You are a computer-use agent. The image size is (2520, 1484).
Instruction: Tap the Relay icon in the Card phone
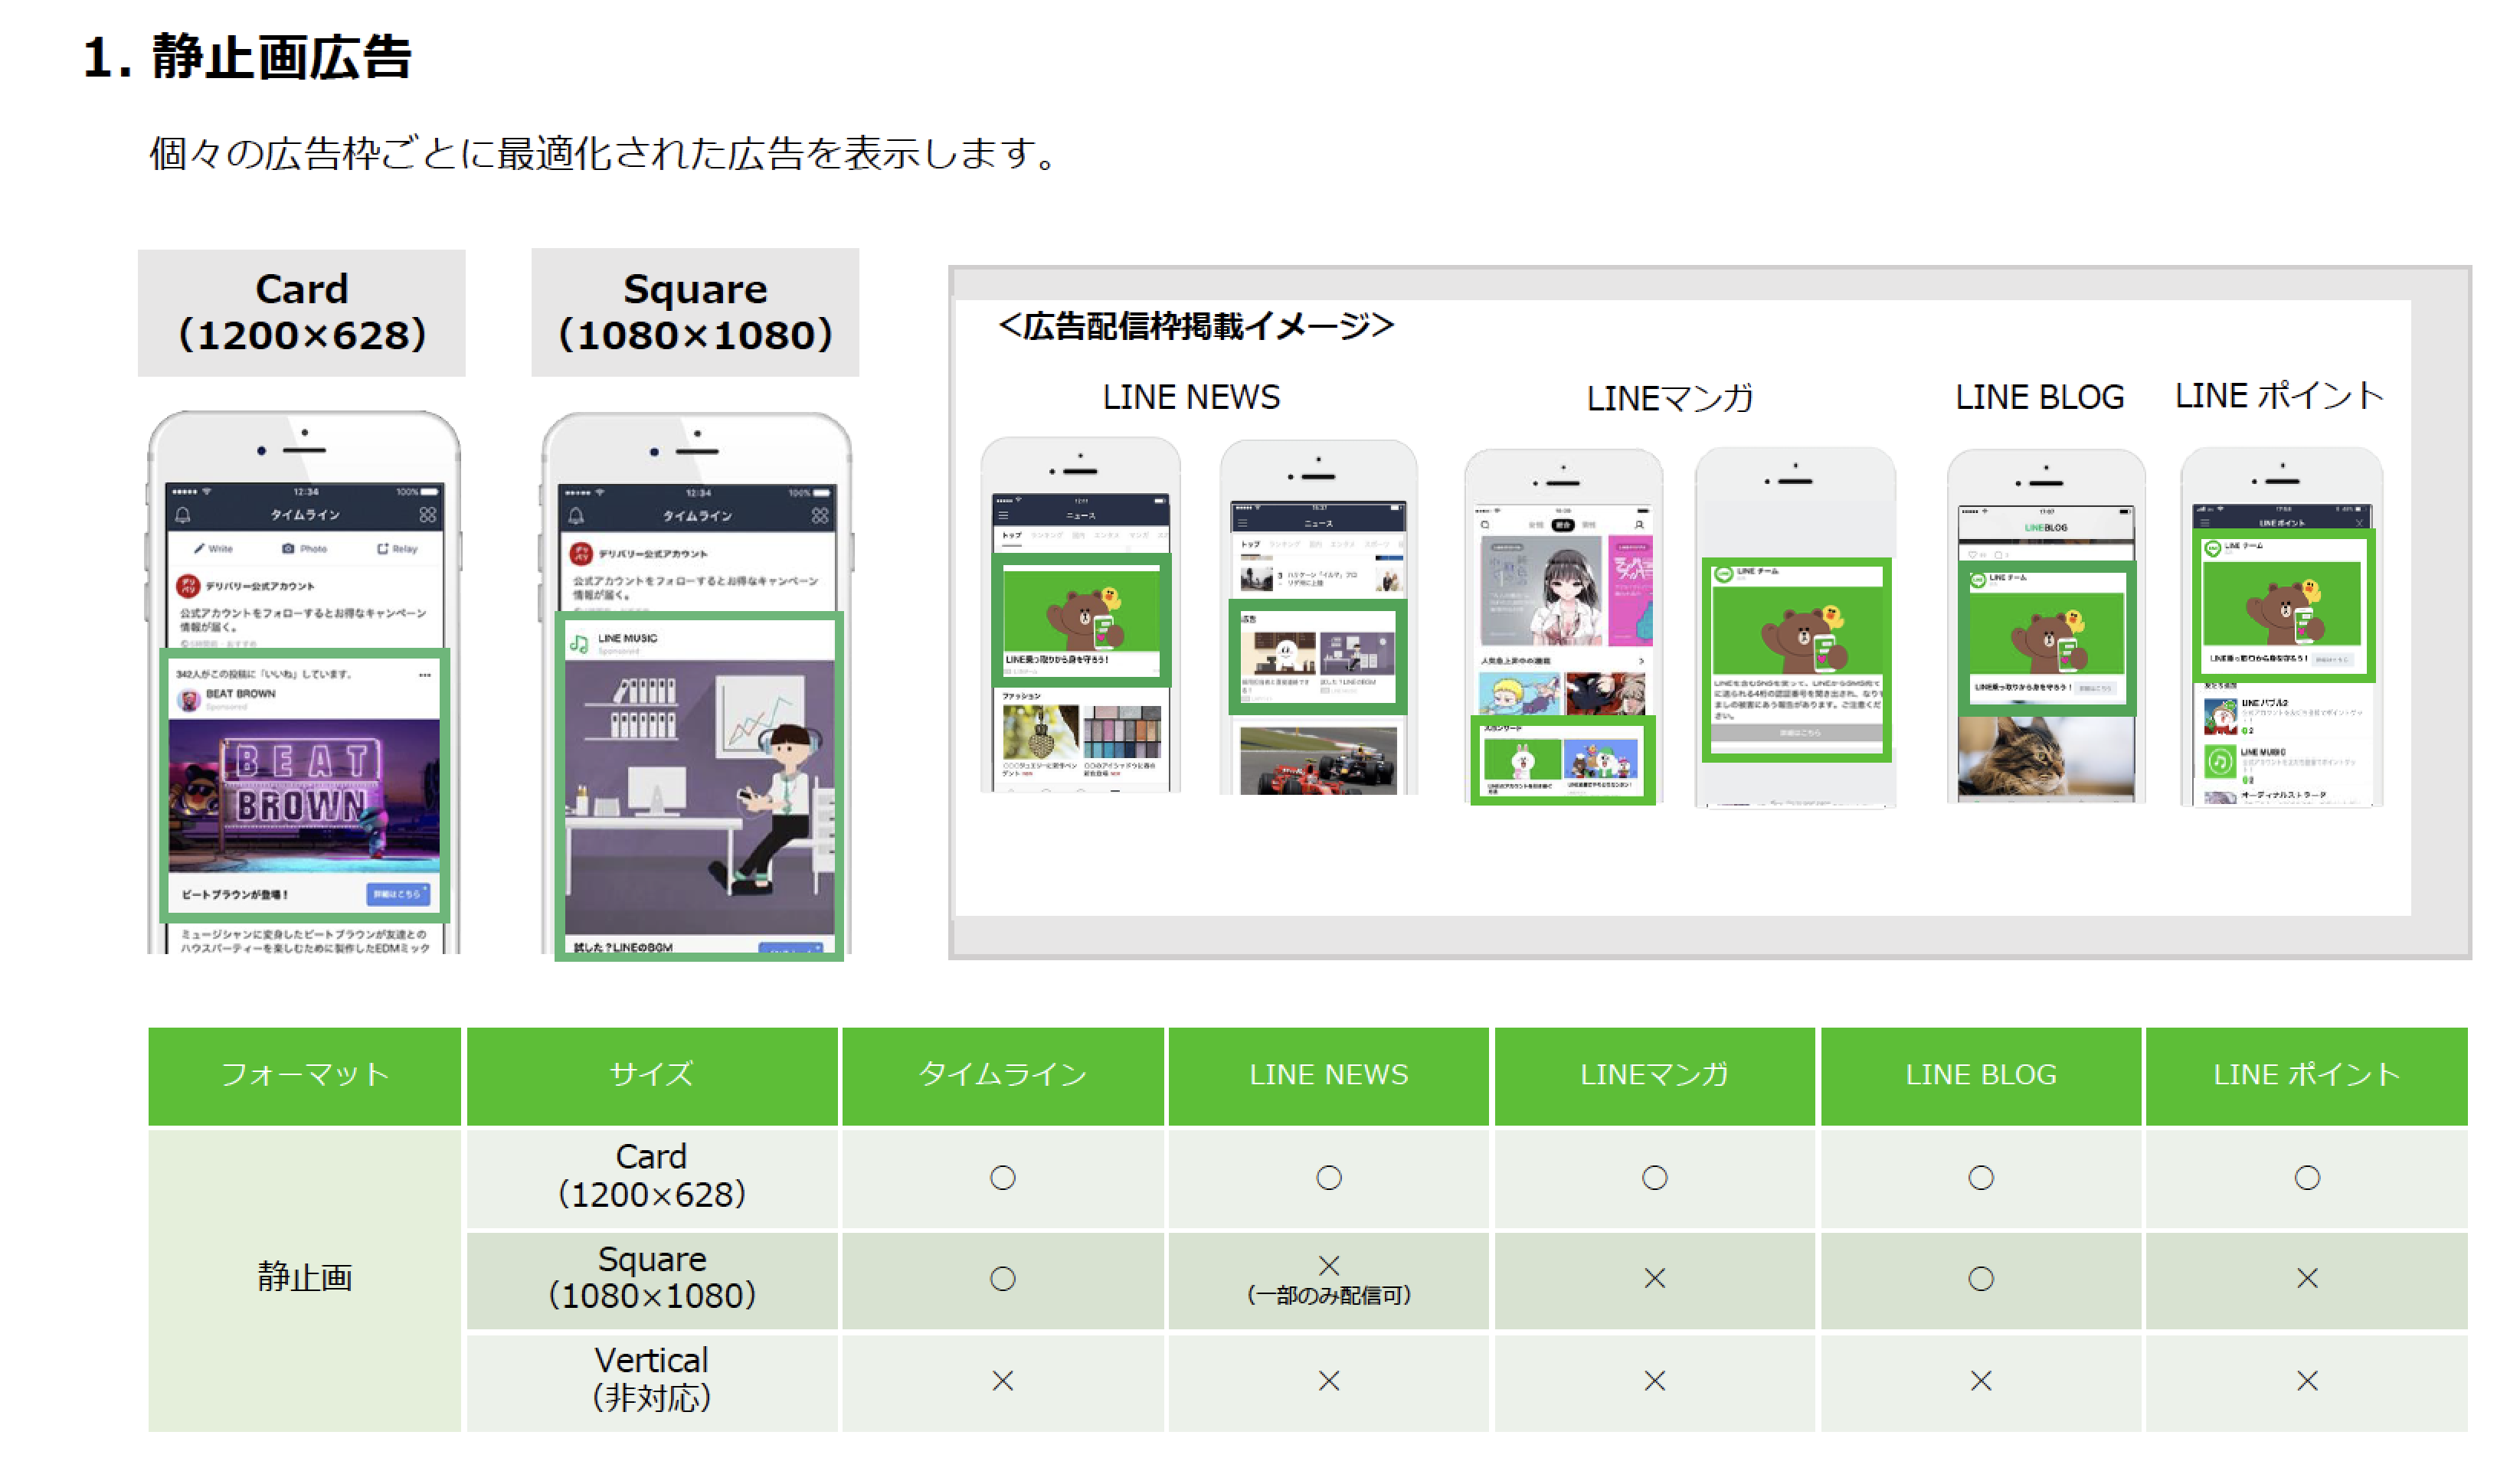pos(382,549)
